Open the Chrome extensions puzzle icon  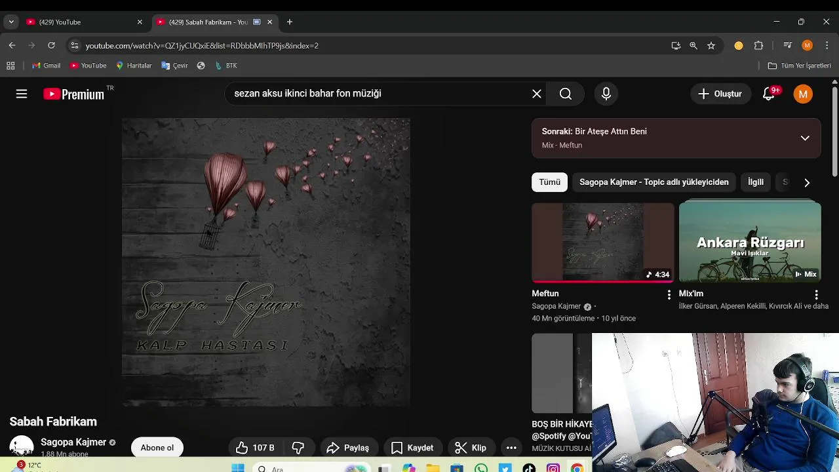click(x=759, y=45)
